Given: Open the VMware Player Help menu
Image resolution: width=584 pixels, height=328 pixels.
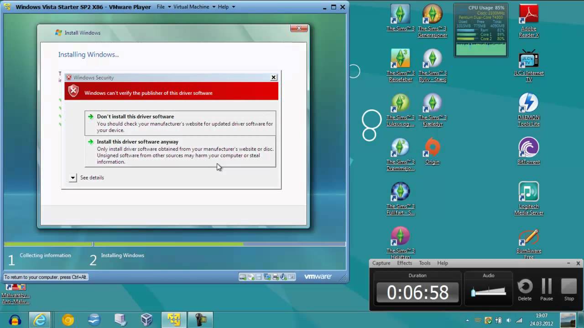Looking at the screenshot, I should tap(223, 7).
